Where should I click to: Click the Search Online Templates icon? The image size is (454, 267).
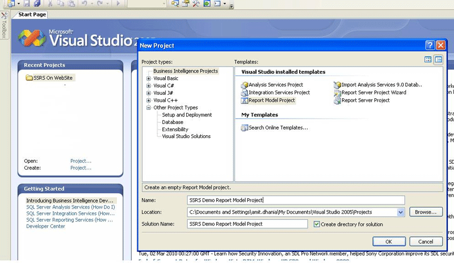click(245, 128)
